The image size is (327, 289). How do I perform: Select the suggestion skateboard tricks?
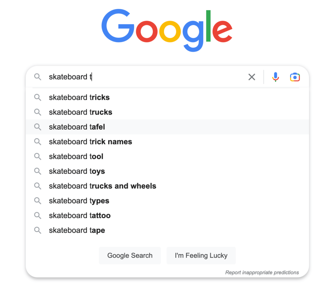[79, 97]
